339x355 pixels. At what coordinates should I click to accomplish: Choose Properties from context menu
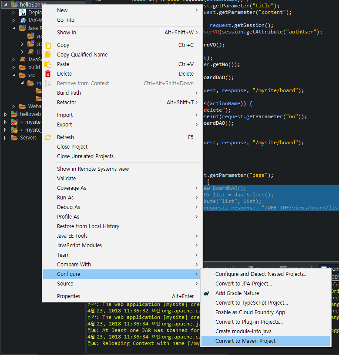pyautogui.click(x=68, y=296)
